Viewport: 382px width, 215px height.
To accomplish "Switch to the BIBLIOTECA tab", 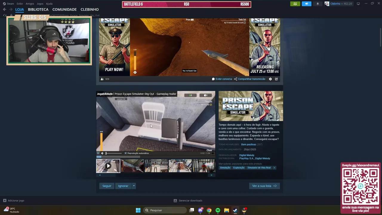I will pyautogui.click(x=38, y=10).
